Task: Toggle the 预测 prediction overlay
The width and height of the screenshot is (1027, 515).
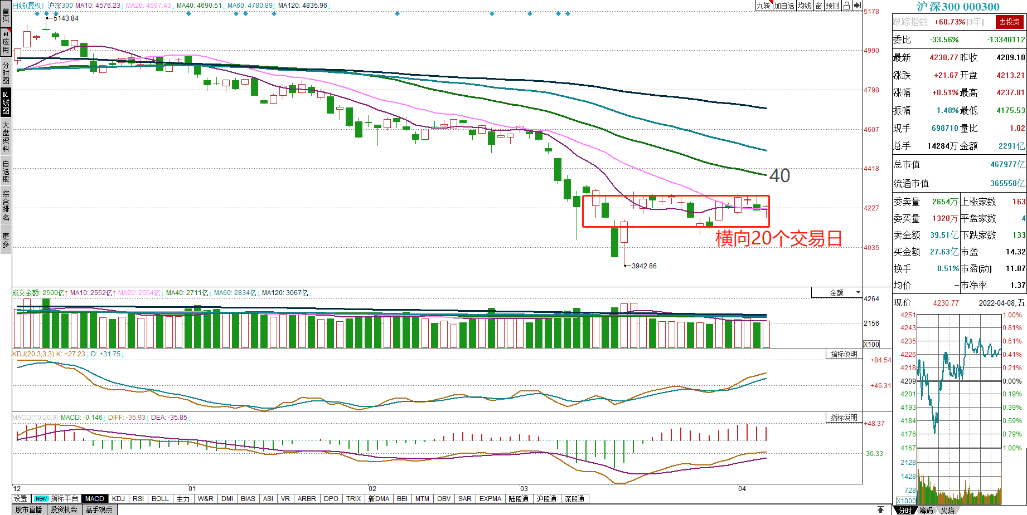Action: (832, 6)
